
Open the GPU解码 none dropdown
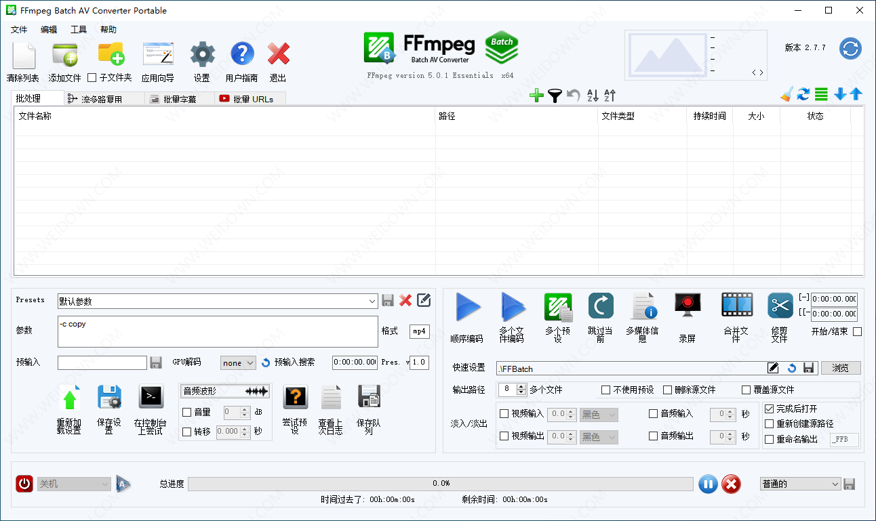tap(238, 362)
